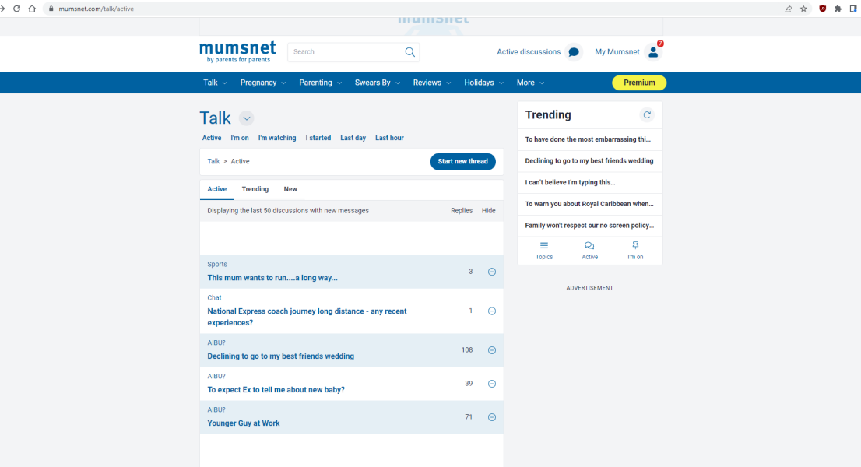This screenshot has width=861, height=467.
Task: Open the Holidays dropdown menu
Action: pyautogui.click(x=483, y=83)
